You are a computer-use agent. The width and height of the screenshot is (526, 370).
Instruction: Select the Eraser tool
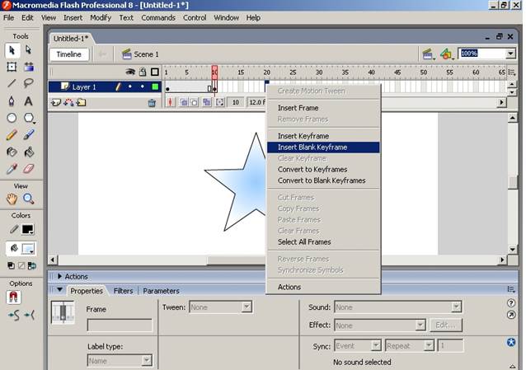pos(29,169)
